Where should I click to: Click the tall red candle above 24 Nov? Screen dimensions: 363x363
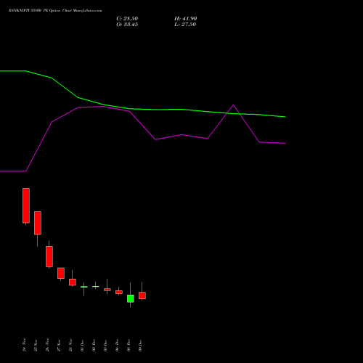tap(26, 205)
